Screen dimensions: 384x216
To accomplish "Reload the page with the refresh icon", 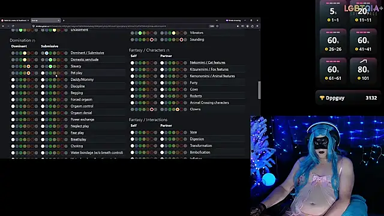I will coord(13,26).
